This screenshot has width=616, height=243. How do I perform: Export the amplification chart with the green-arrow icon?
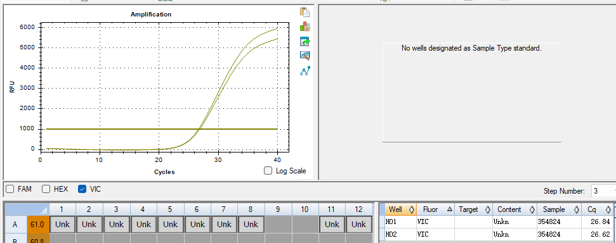[305, 41]
